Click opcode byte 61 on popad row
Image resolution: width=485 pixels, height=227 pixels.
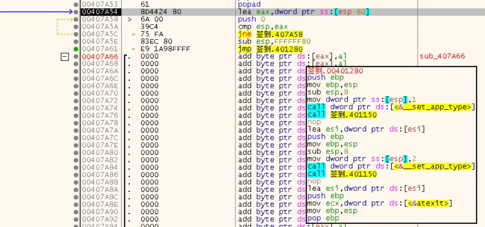coord(145,4)
